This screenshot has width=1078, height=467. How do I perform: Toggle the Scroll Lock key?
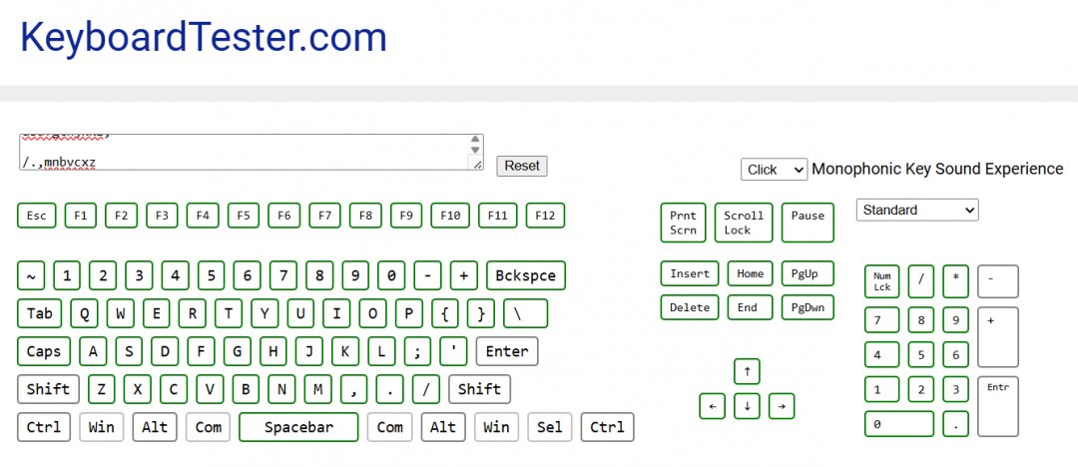coord(744,223)
